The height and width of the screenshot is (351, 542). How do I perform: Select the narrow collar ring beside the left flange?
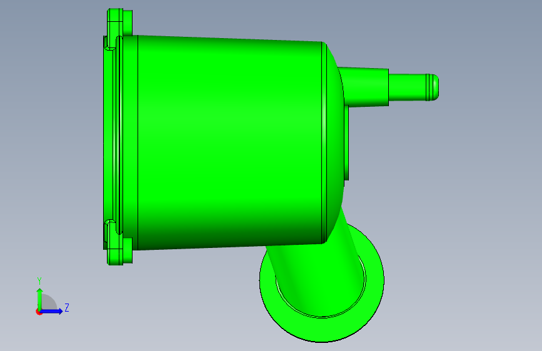point(130,142)
